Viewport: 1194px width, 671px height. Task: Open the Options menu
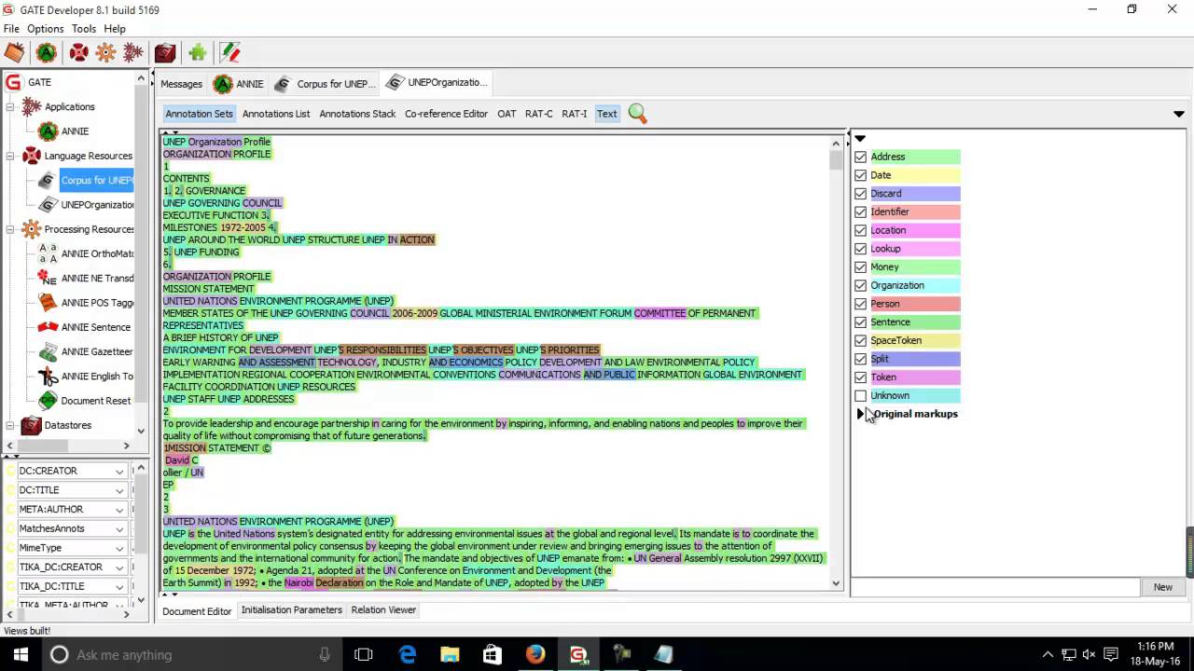[x=45, y=29]
